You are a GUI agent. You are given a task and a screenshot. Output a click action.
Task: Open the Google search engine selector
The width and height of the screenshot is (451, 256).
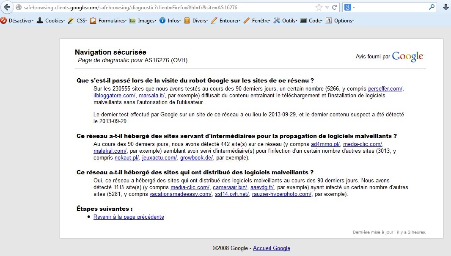click(349, 7)
